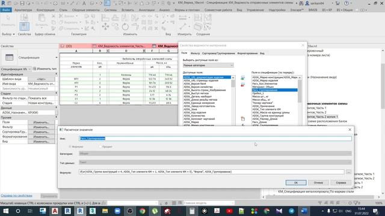Screen dimensions: 385x216
Task: Open the Разные категории dropdown
Action: 208,65
